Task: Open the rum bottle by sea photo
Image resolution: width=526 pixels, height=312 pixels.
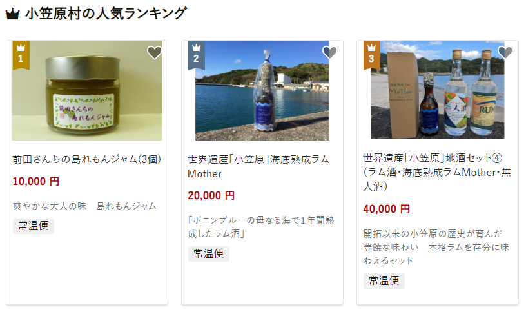Action: (x=262, y=91)
